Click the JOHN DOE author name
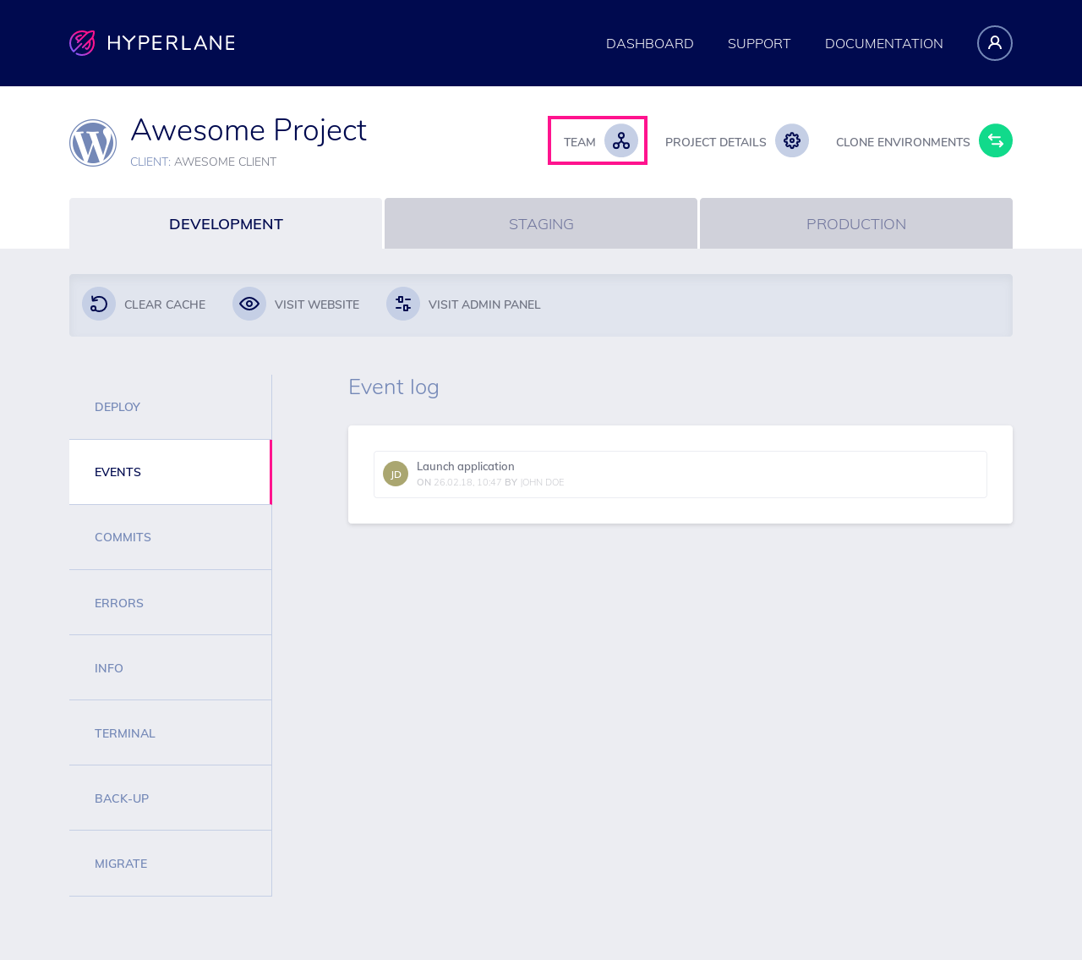Viewport: 1082px width, 960px height. click(x=542, y=482)
